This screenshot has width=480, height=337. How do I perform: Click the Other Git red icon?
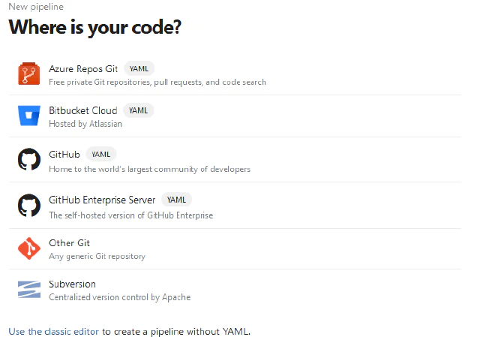pos(28,248)
